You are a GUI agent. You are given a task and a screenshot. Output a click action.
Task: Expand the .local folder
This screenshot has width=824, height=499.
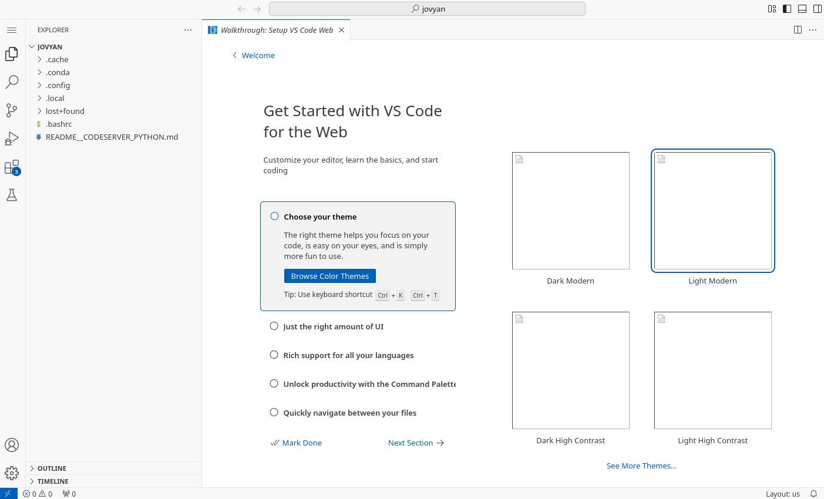click(x=113, y=99)
